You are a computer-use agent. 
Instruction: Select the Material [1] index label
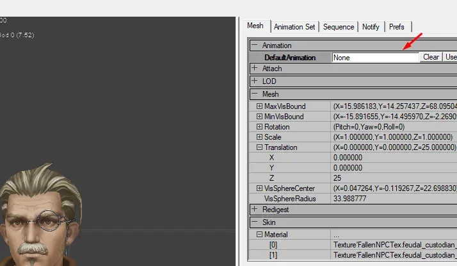273,255
